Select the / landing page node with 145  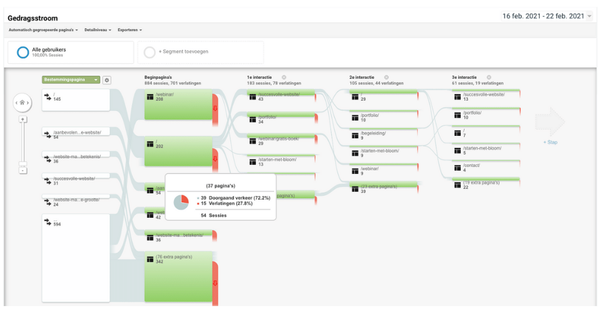76,100
